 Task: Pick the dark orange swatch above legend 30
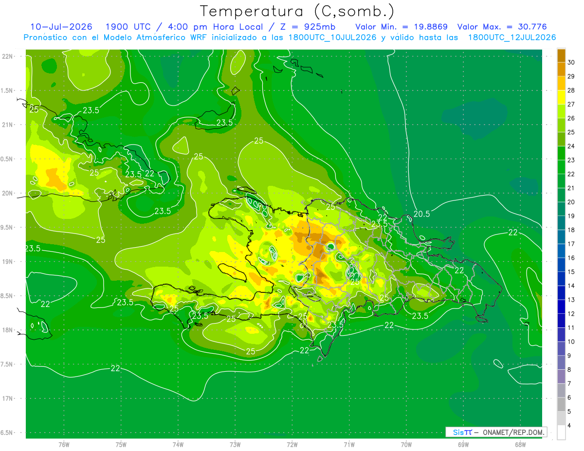point(561,55)
